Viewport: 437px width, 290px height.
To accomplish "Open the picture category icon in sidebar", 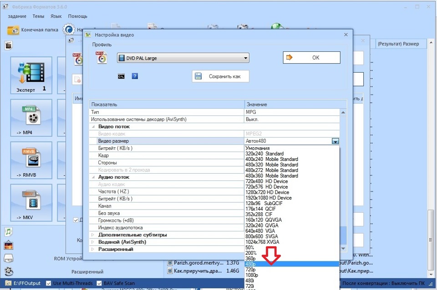I will coord(9,245).
